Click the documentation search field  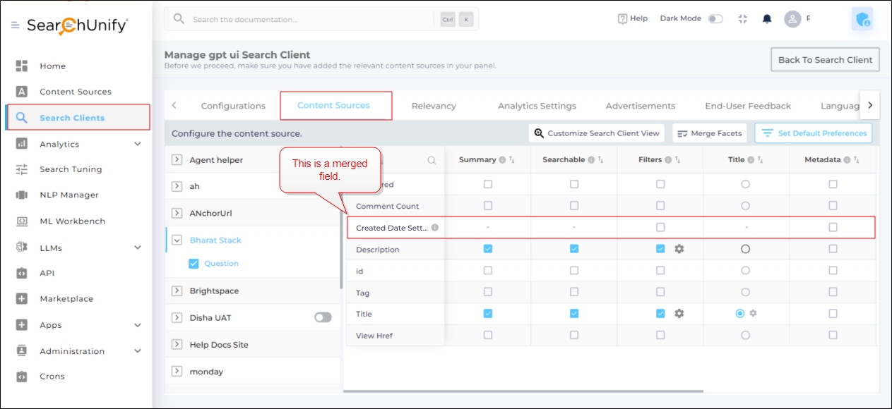point(311,20)
